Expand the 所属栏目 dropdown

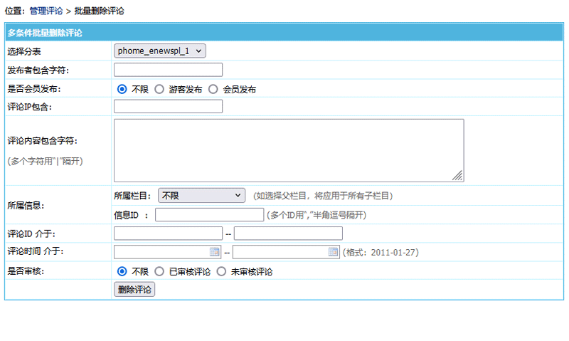201,195
